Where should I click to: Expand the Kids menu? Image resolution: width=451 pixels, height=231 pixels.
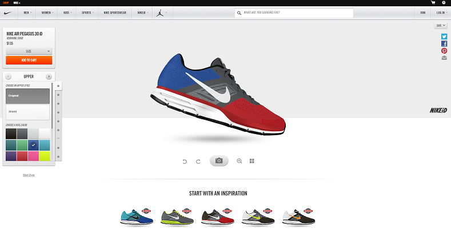point(67,13)
